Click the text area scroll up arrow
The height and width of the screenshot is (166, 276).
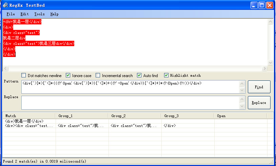[x=270, y=21]
